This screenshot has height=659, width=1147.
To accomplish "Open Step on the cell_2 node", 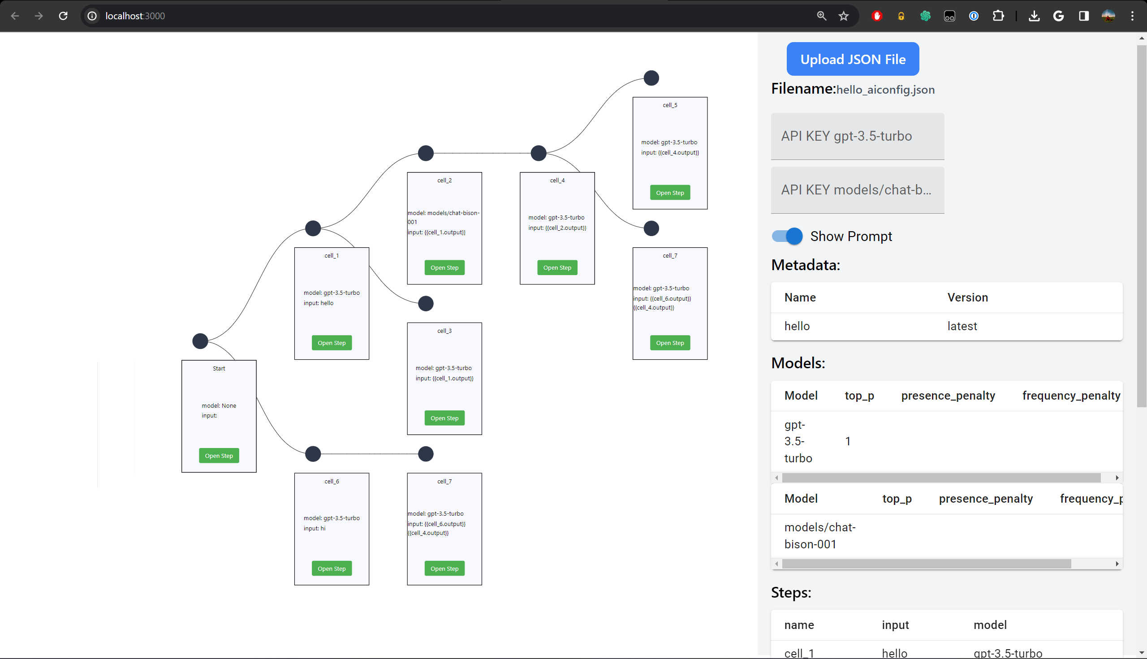I will tap(444, 267).
